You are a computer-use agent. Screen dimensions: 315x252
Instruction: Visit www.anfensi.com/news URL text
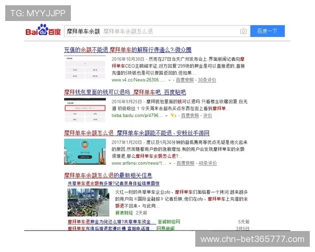(139, 163)
